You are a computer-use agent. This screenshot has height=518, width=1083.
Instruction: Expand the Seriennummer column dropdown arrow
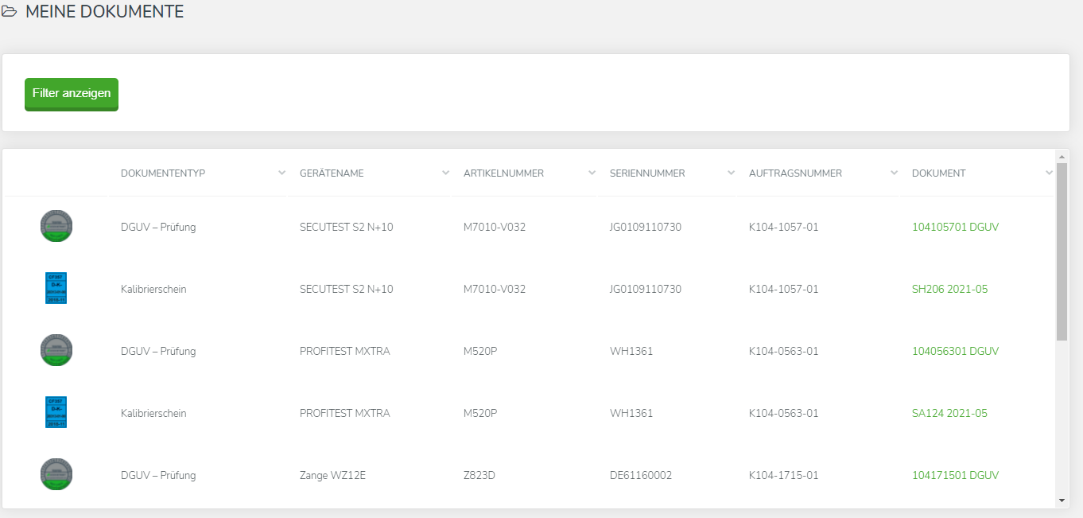(731, 173)
